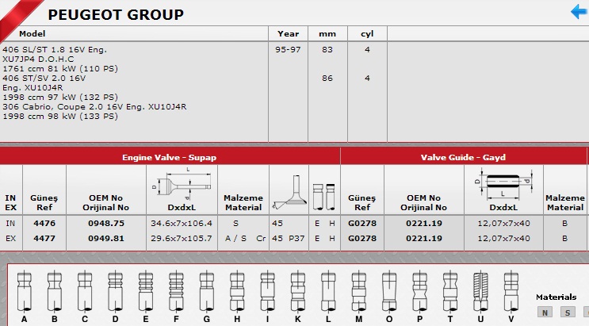Select valve stem type U threaded icon
The height and width of the screenshot is (326, 589).
coord(480,291)
